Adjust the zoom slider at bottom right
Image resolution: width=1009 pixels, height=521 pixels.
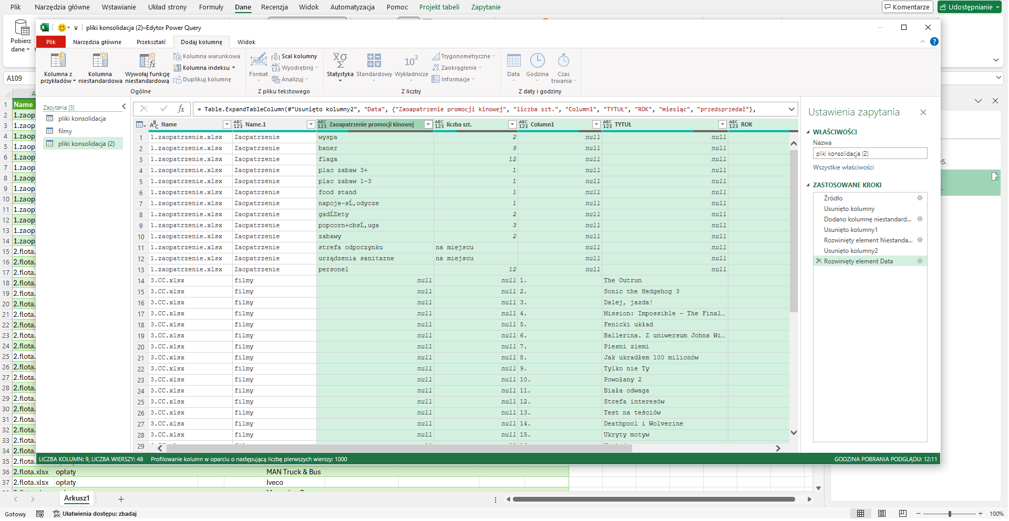pos(949,514)
